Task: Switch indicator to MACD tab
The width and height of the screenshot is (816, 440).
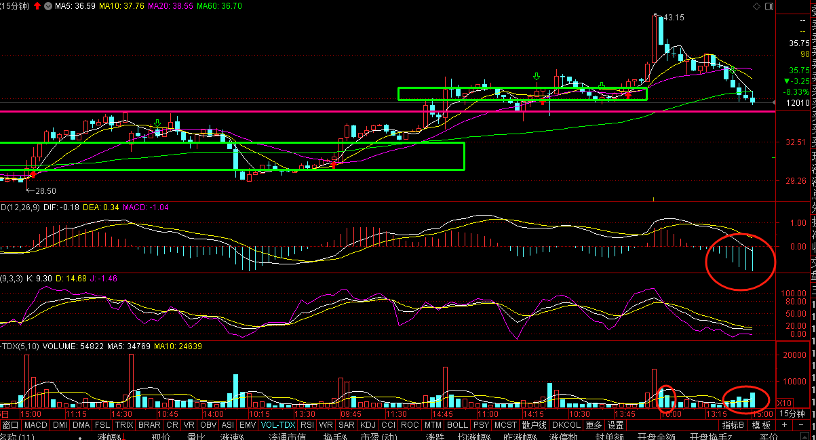Action: point(35,425)
